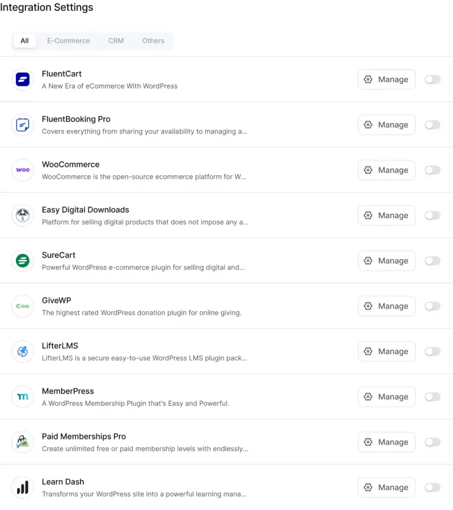Click the Paid Memberships Pro title

(x=84, y=436)
